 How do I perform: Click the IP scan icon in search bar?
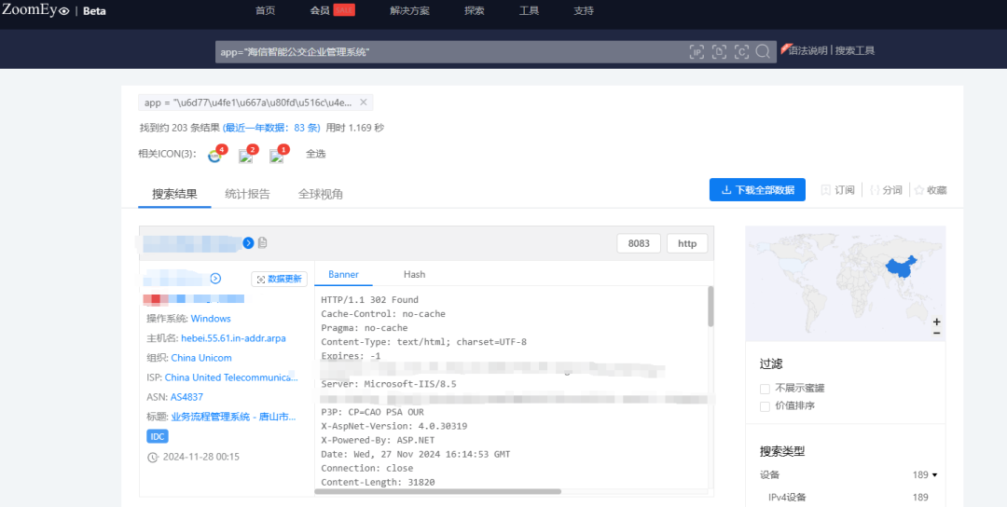[697, 52]
